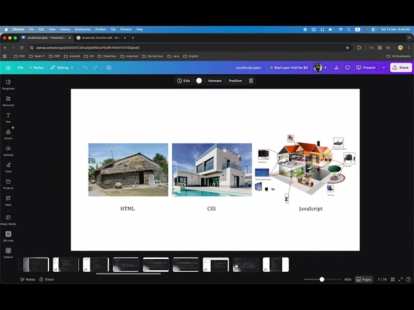This screenshot has width=414, height=310.
Task: Click the address bar URL
Action: tap(88, 48)
